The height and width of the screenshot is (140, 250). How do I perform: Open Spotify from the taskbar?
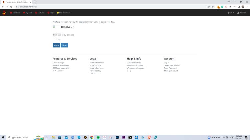[x=98, y=137]
